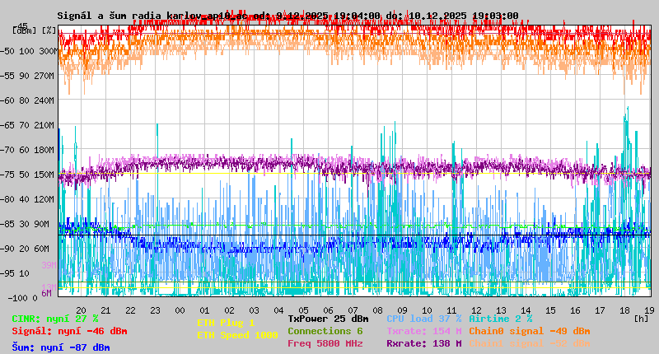Click the purple Rxrate 138 M label

point(424,343)
